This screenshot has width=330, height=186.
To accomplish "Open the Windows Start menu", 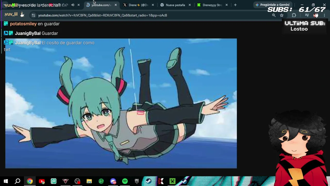I will coord(6,181).
